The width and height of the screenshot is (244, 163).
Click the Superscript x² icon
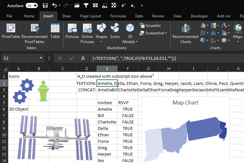click(x=123, y=5)
